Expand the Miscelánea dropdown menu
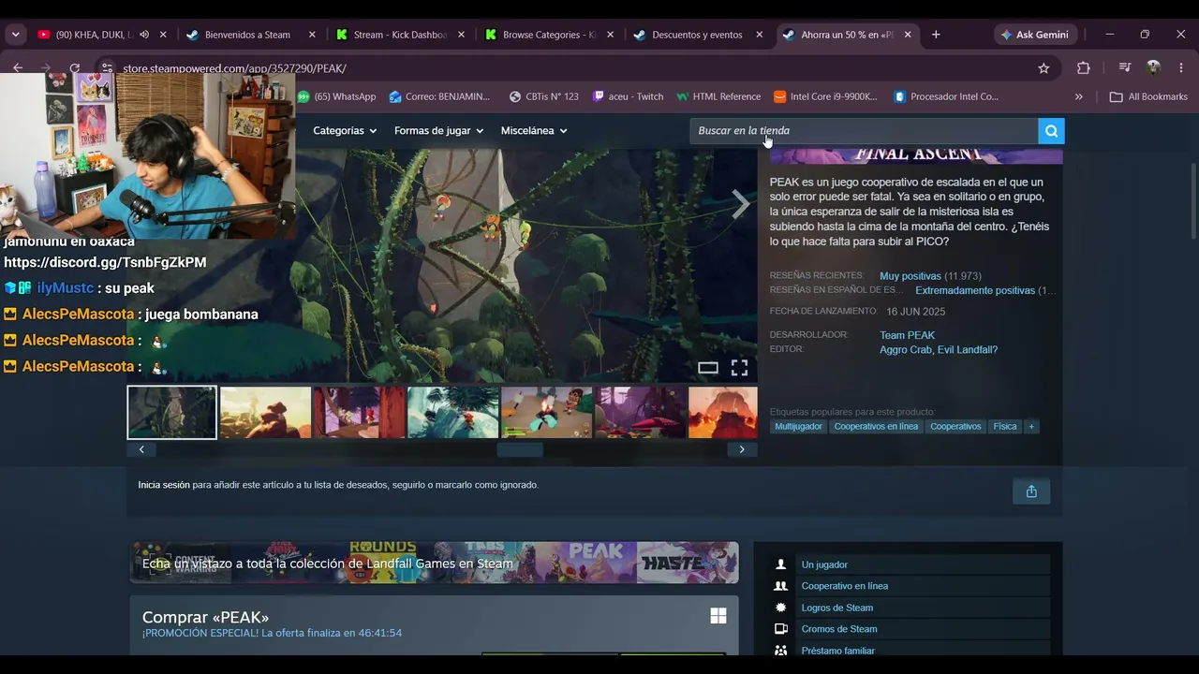Screen dimensions: 1199x674 click(534, 131)
